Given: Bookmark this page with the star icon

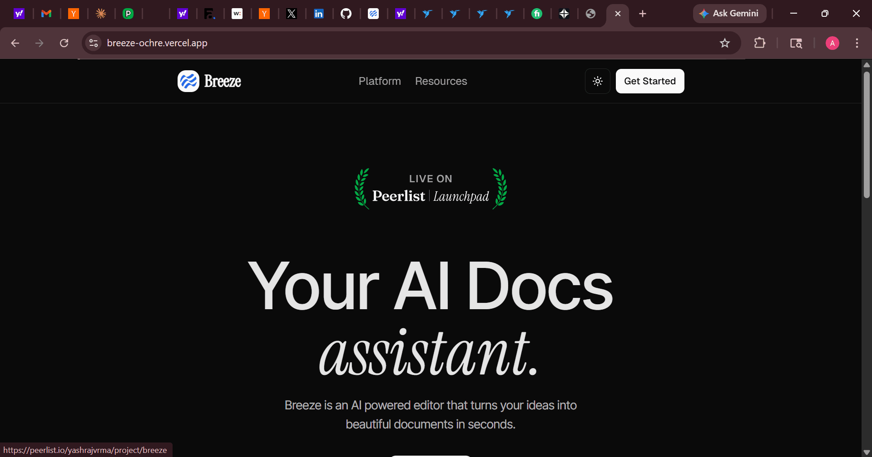Looking at the screenshot, I should pyautogui.click(x=725, y=43).
